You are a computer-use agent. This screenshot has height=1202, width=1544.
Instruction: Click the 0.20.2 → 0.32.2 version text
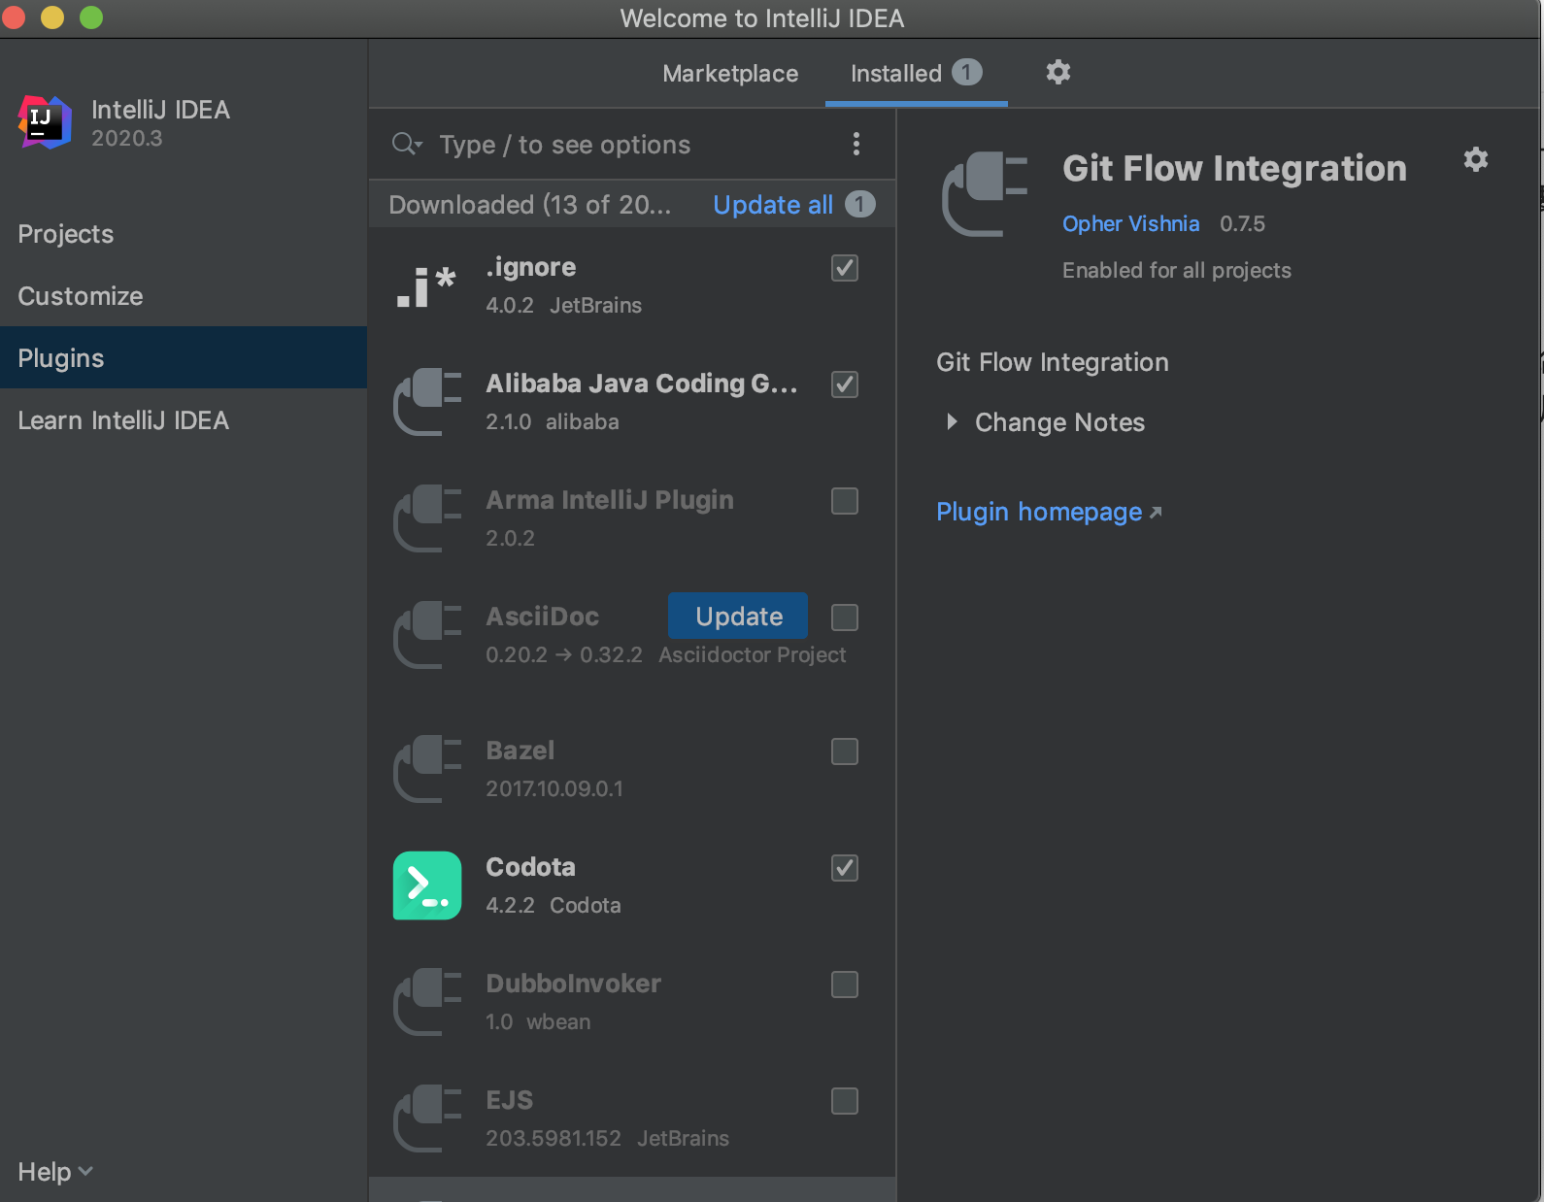[563, 654]
